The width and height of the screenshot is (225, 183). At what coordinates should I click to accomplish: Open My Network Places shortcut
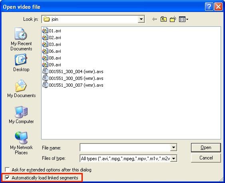pyautogui.click(x=21, y=143)
